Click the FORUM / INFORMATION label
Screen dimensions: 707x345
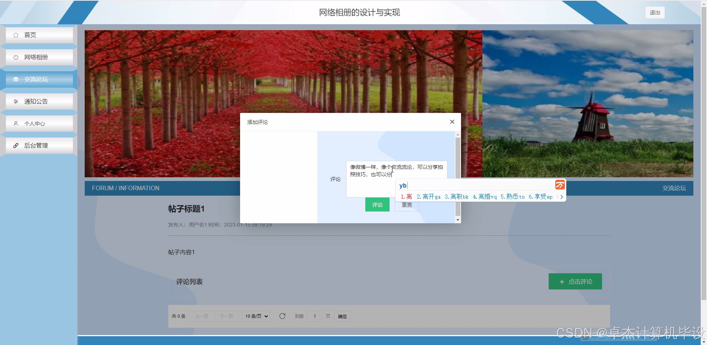point(126,188)
